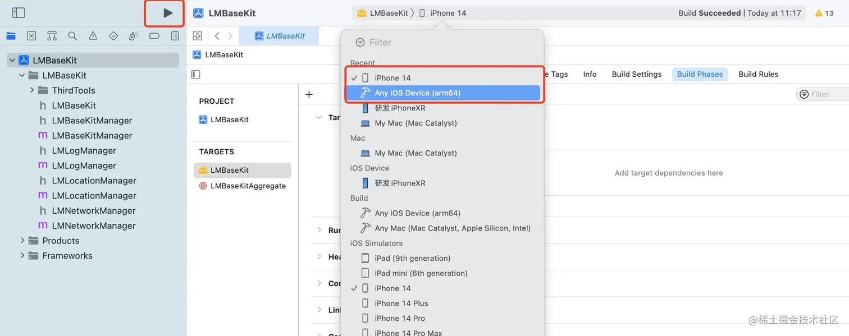849x336 pixels.
Task: Choose iPad (9th generation) simulator
Action: [x=442, y=258]
